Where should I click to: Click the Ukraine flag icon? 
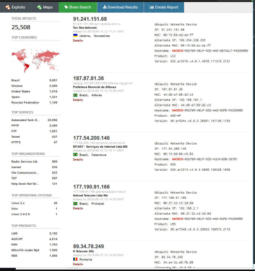point(75,36)
